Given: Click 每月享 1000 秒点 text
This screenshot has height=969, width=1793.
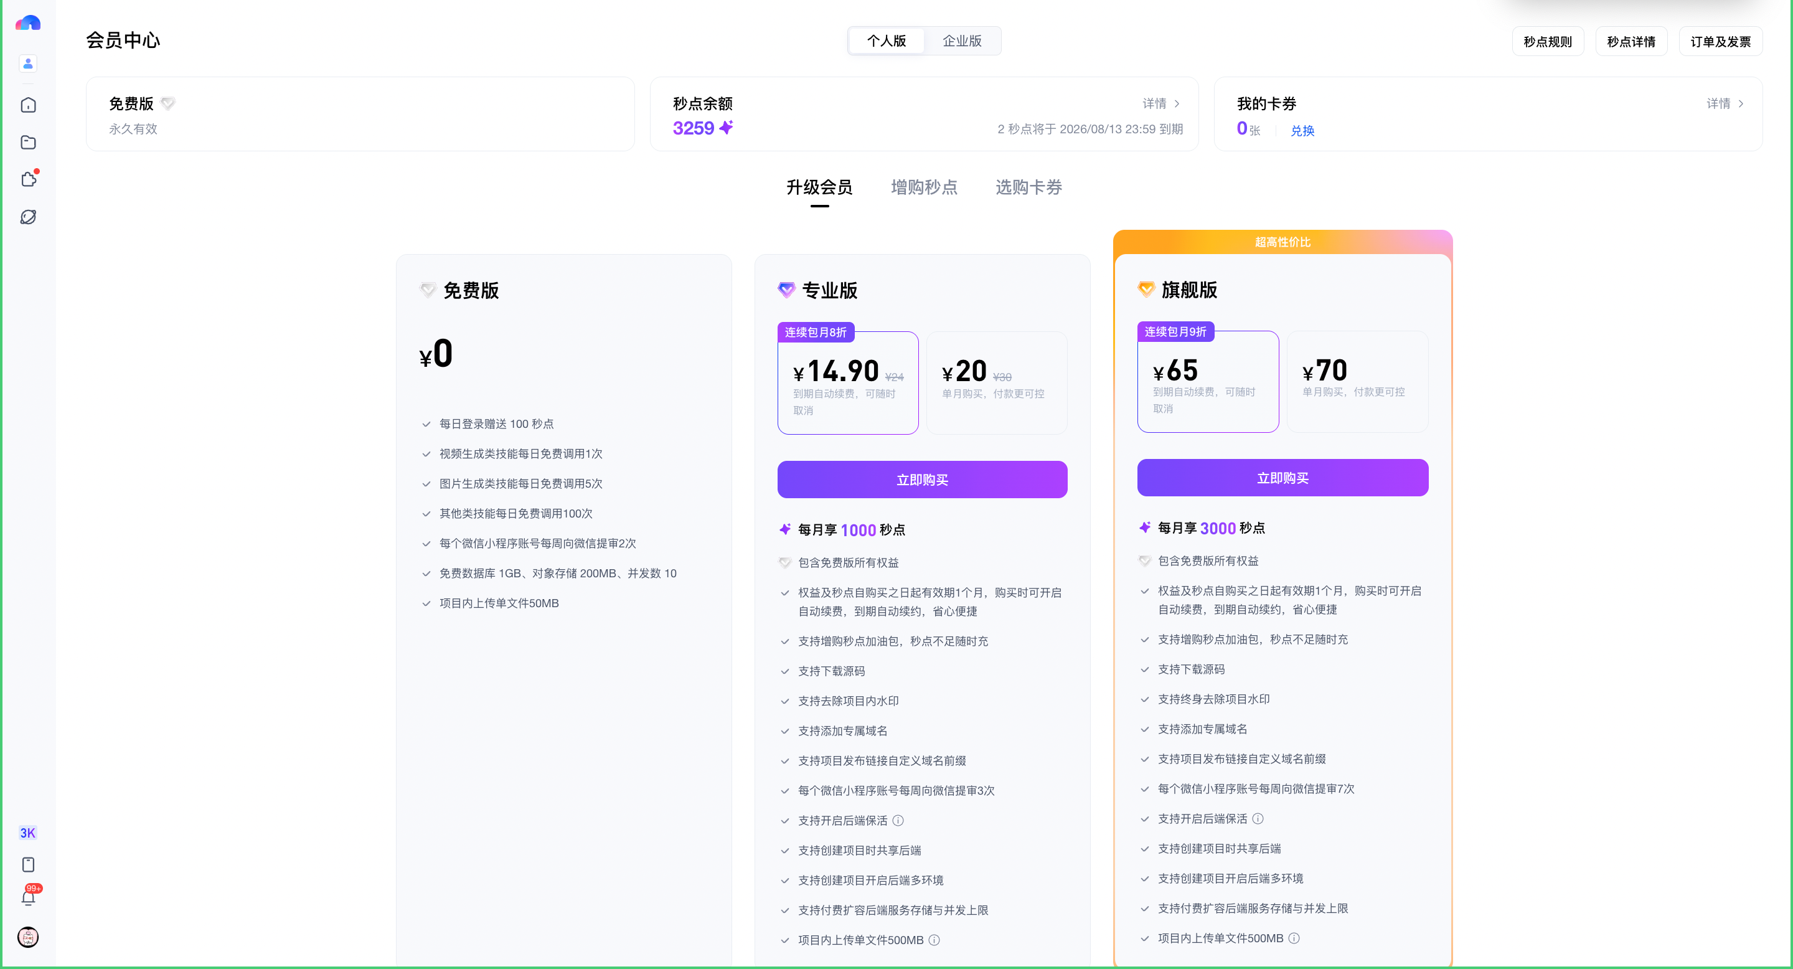Looking at the screenshot, I should [851, 531].
